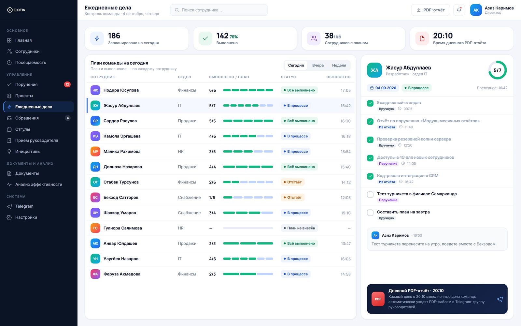Click the red PDF file icon in banner
The width and height of the screenshot is (521, 326).
pyautogui.click(x=378, y=299)
